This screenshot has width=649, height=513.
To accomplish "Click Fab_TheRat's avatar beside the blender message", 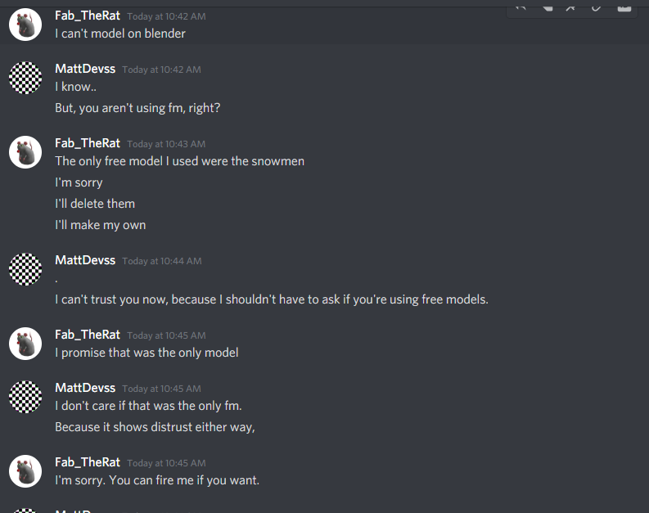I will pyautogui.click(x=25, y=25).
